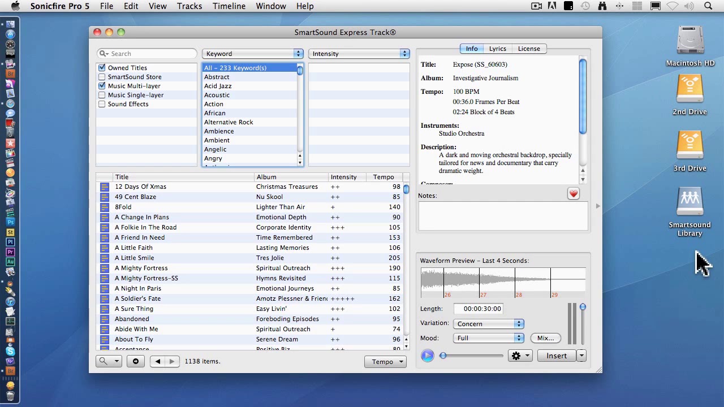Click the Notes text area
The image size is (724, 407).
click(503, 216)
